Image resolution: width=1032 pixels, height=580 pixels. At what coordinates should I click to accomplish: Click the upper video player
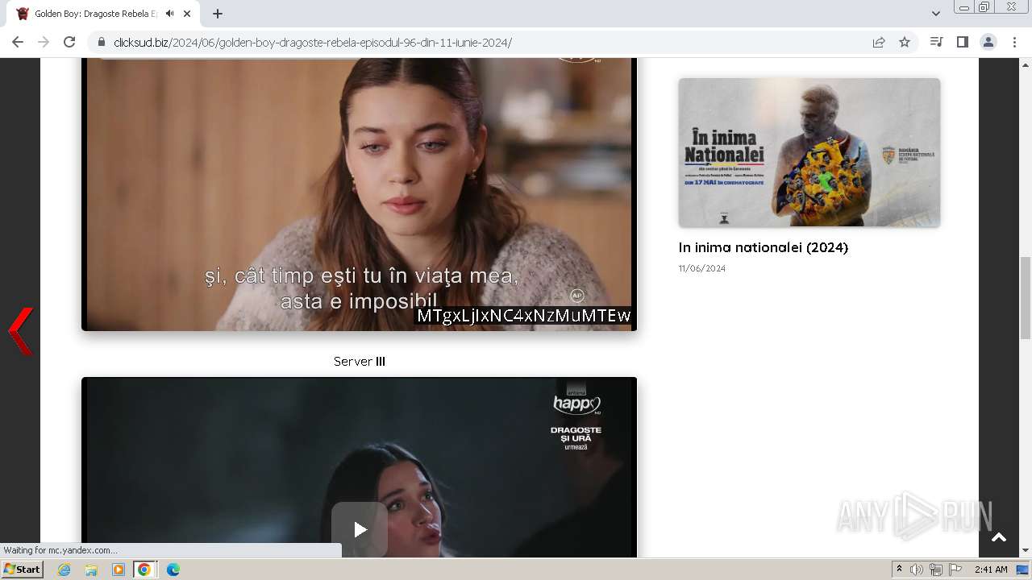point(359,193)
